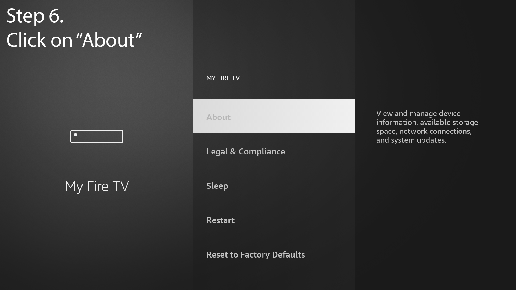Click the 'View and manage device' description line
The height and width of the screenshot is (290, 516).
(x=418, y=114)
